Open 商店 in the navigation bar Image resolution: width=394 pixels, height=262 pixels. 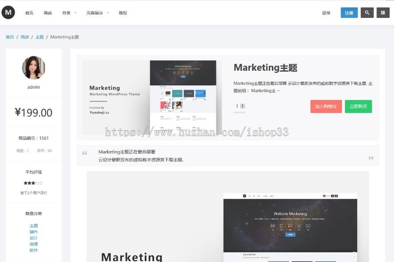click(x=48, y=13)
